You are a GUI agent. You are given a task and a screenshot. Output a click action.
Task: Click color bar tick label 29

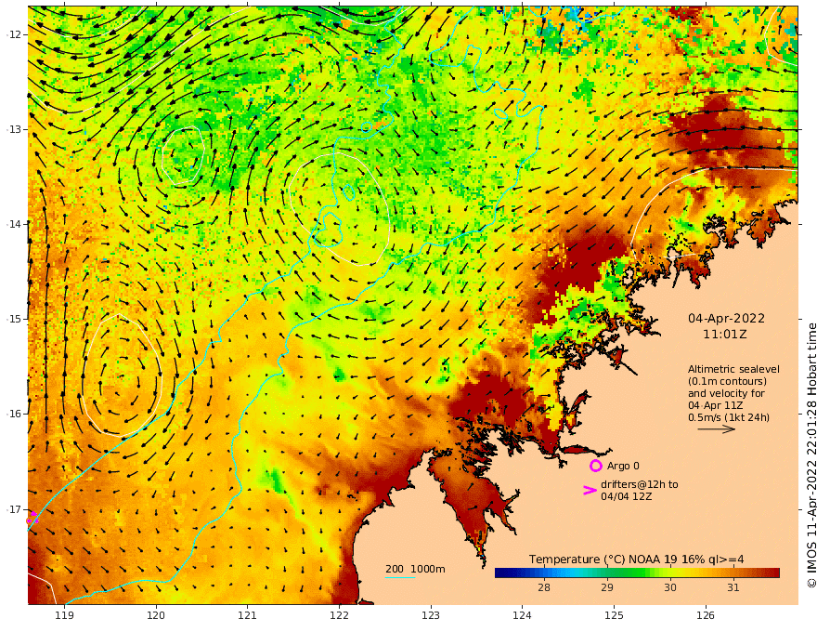pyautogui.click(x=607, y=587)
